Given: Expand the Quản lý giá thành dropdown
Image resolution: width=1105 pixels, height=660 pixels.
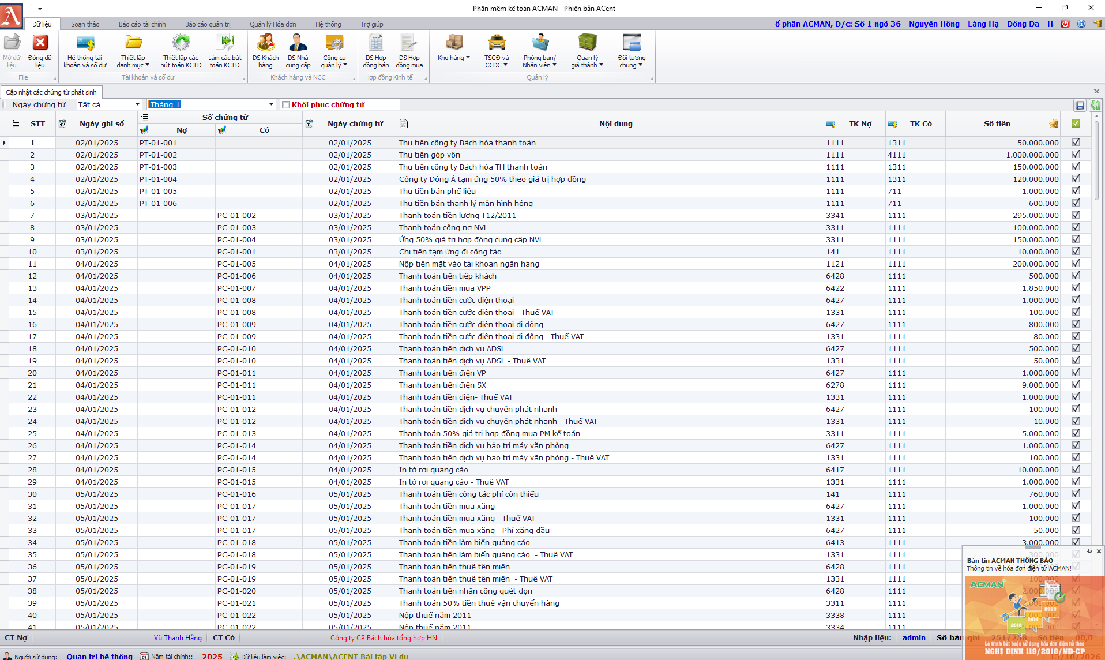Looking at the screenshot, I should click(587, 51).
